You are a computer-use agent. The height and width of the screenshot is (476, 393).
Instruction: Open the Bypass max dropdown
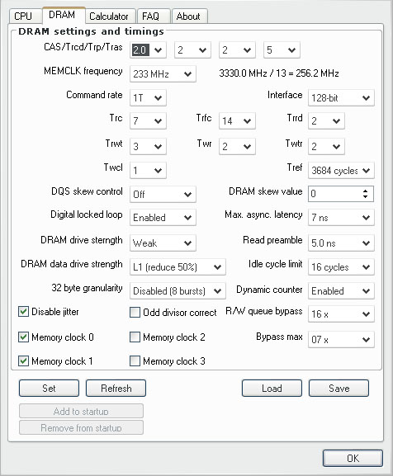(341, 339)
